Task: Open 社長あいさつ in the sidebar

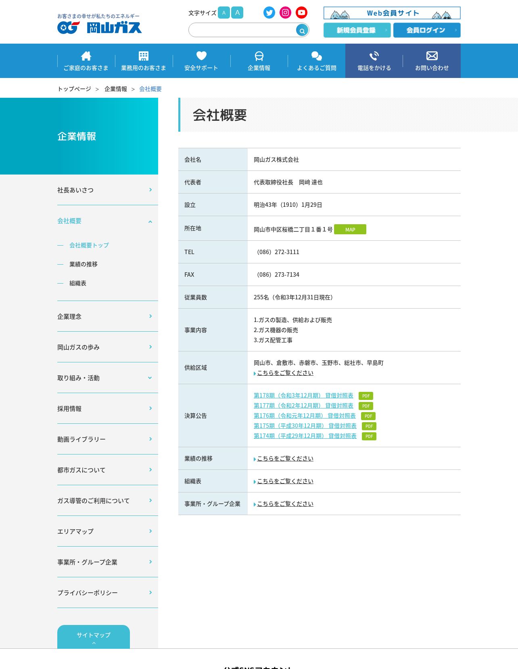Action: click(x=108, y=190)
